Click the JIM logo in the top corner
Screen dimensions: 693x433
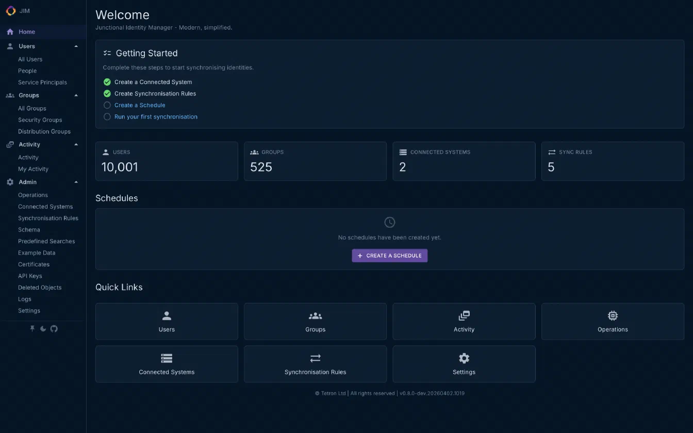coord(11,11)
